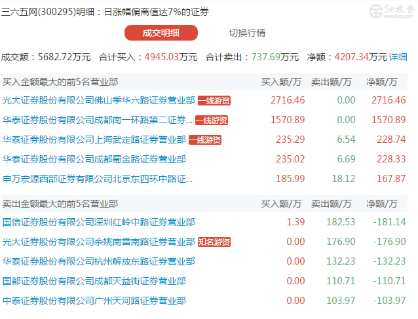This screenshot has height=319, width=418.
Task: Open the 详细 link next to net amount
Action: 398,57
